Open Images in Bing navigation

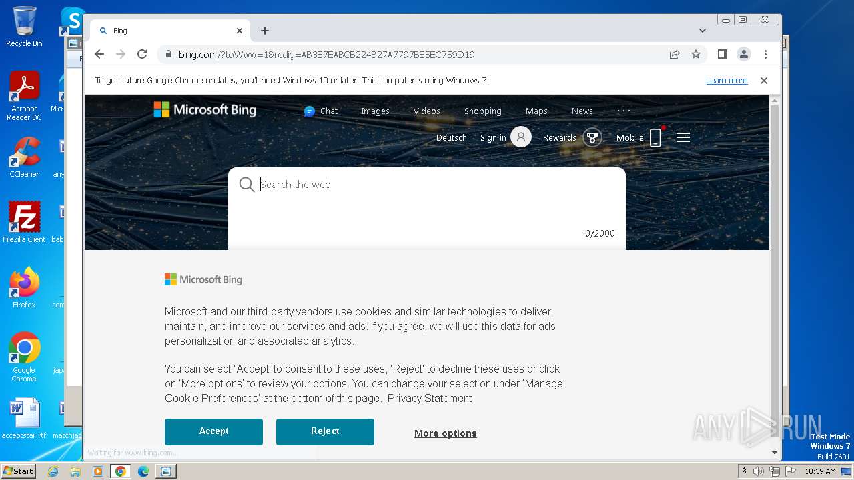coord(375,111)
